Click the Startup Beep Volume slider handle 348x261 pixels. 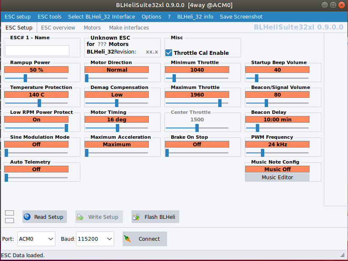(257, 78)
